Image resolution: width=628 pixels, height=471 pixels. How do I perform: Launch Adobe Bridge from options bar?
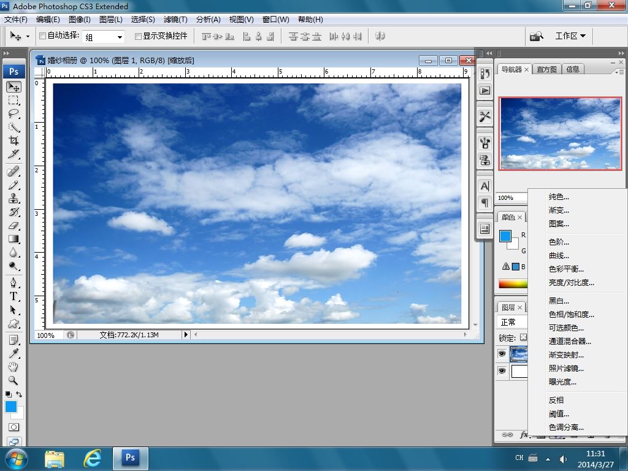537,36
